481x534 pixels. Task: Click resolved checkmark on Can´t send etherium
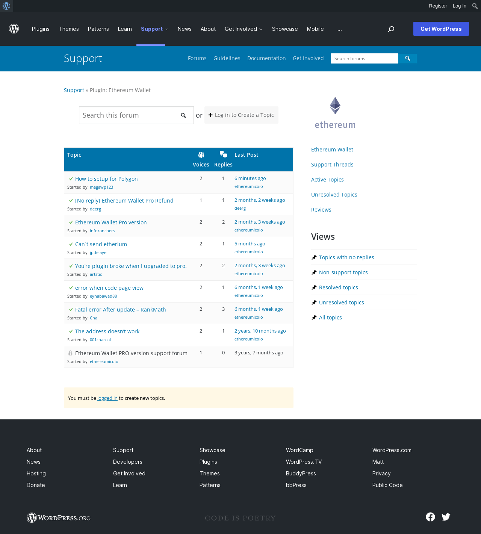[x=71, y=244]
